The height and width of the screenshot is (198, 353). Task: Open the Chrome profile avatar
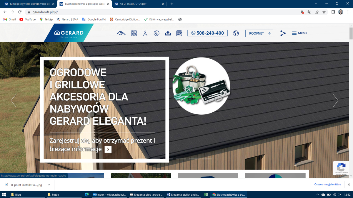click(341, 12)
